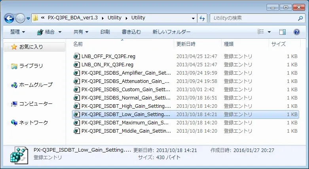Open the view options dropdown arrow

click(269, 32)
